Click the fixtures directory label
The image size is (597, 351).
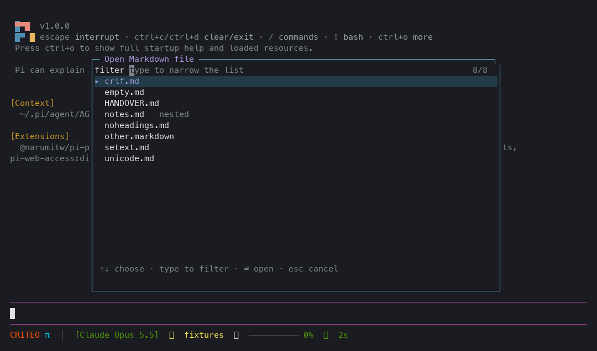[x=203, y=335]
